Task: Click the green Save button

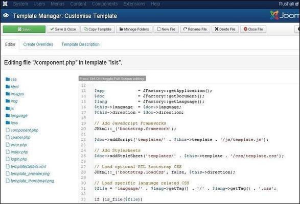Action: point(24,29)
